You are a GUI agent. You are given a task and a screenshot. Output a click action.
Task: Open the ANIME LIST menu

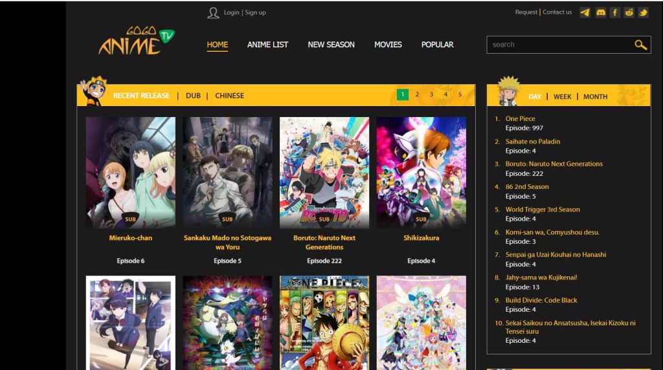coord(267,45)
